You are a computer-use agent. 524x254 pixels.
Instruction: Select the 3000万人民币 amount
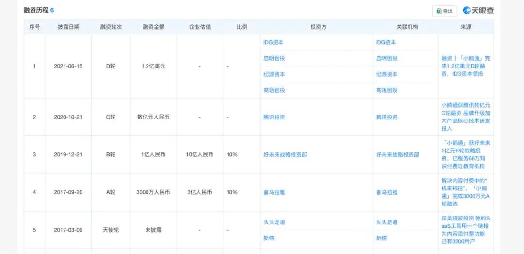pos(153,192)
